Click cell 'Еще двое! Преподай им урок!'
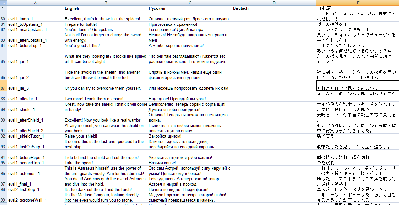Image resolution: width=399 pixels, height=205 pixels. tap(190, 96)
